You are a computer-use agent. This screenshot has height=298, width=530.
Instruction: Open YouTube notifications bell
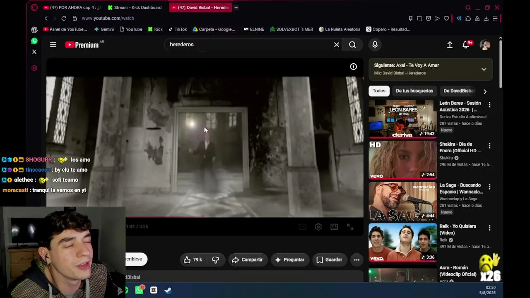[x=466, y=45]
